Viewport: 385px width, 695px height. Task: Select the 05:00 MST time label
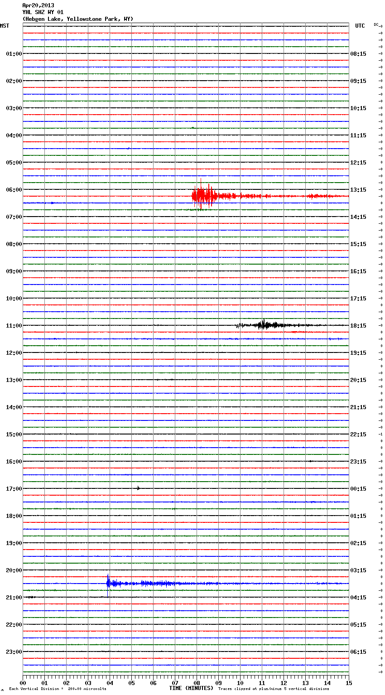point(14,163)
